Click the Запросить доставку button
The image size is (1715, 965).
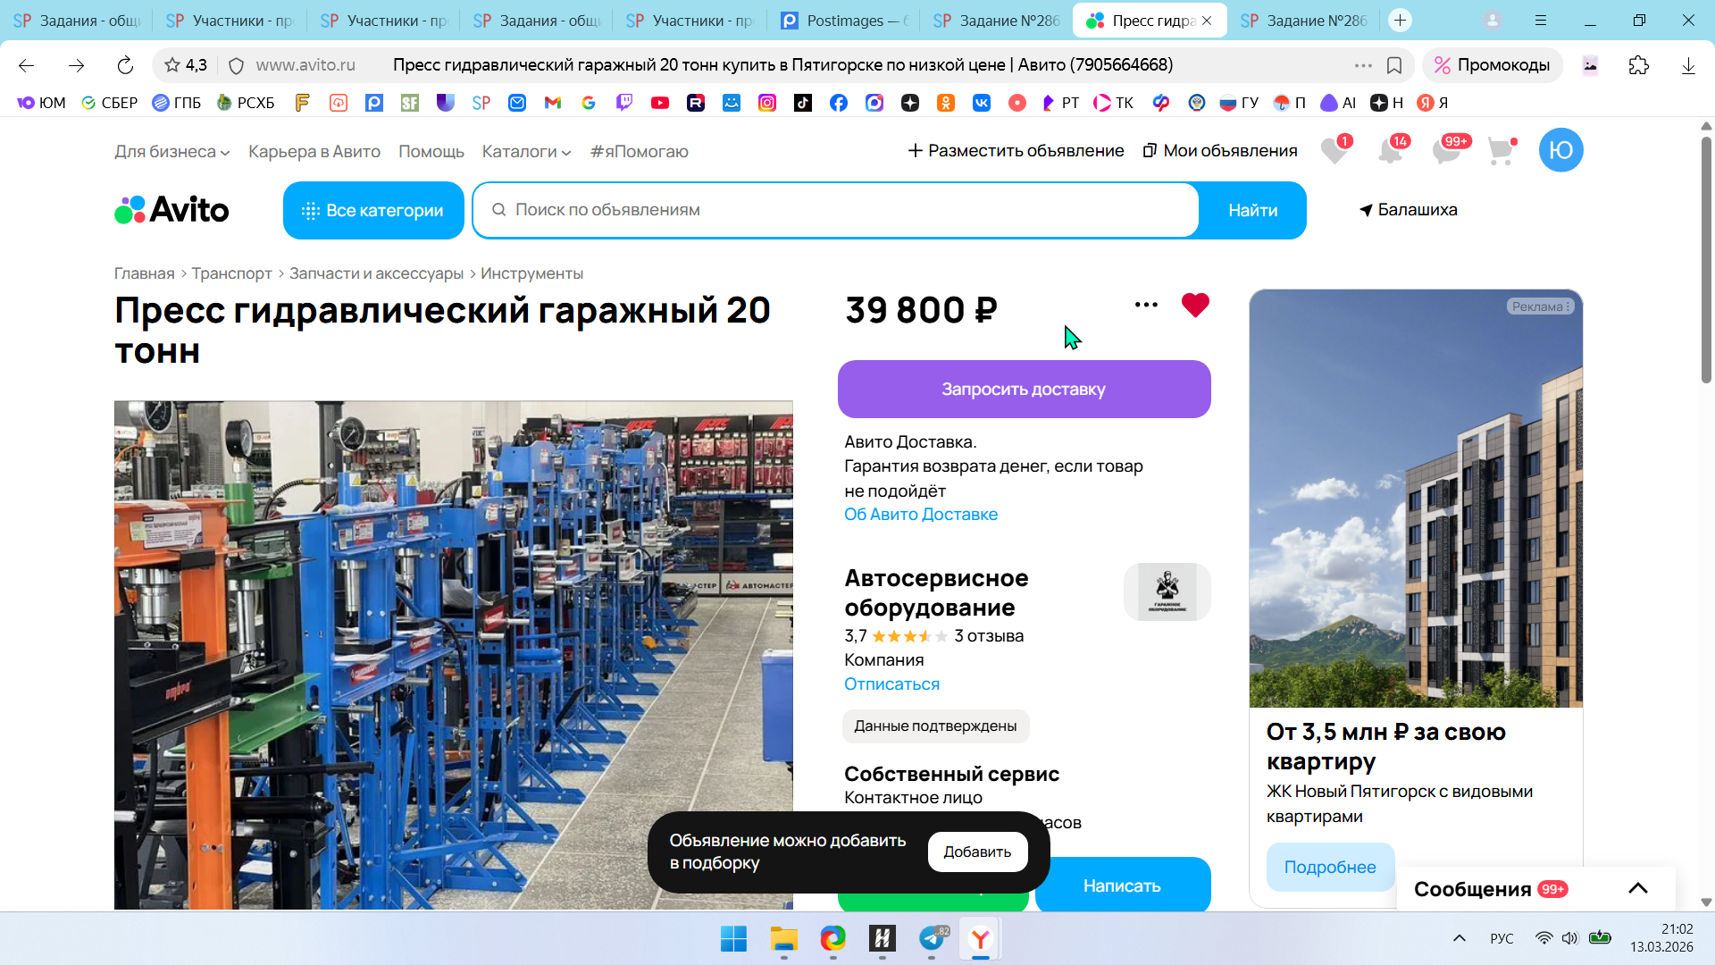point(1024,390)
